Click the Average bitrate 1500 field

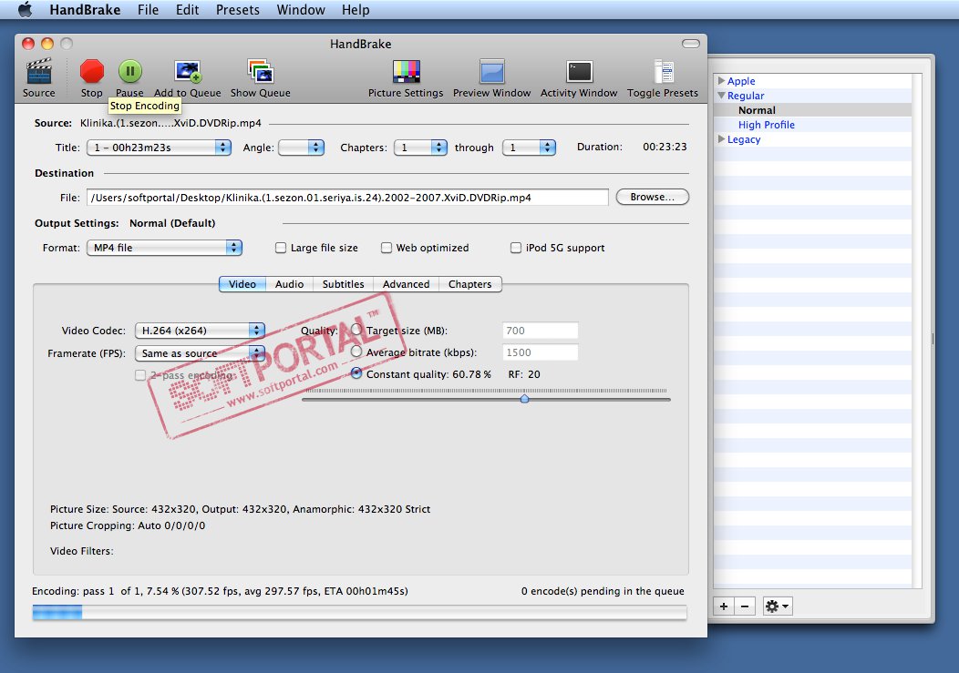click(540, 352)
